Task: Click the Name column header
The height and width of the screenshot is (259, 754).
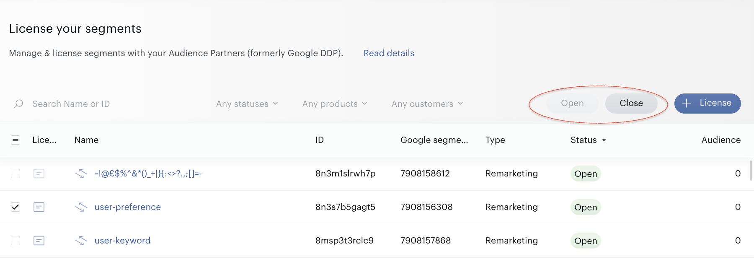Action: point(87,140)
